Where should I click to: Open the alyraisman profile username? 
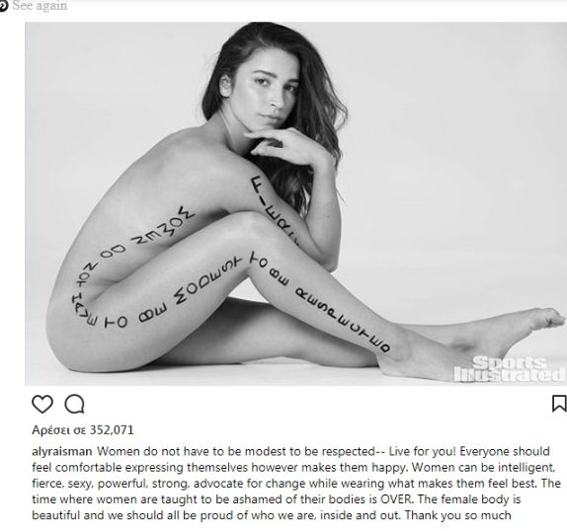(62, 451)
